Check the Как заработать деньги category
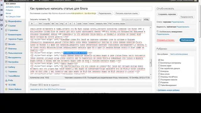Image resolution: width=201 pixels, height=113 pixels. pos(159,68)
